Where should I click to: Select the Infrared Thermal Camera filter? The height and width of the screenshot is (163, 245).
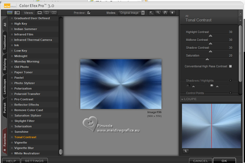point(33,40)
